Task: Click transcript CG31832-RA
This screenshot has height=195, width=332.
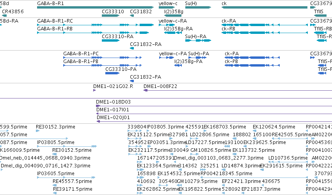Action: click(x=146, y=44)
